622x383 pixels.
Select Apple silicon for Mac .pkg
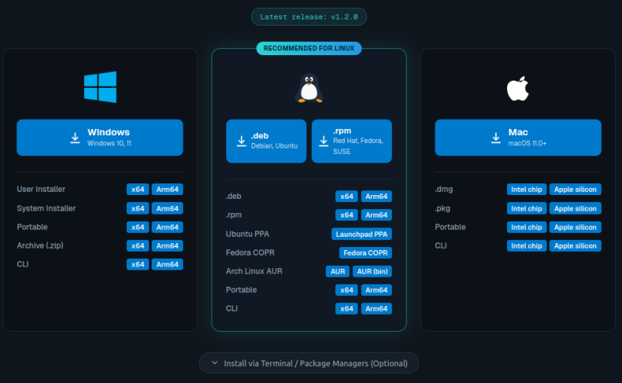[575, 208]
